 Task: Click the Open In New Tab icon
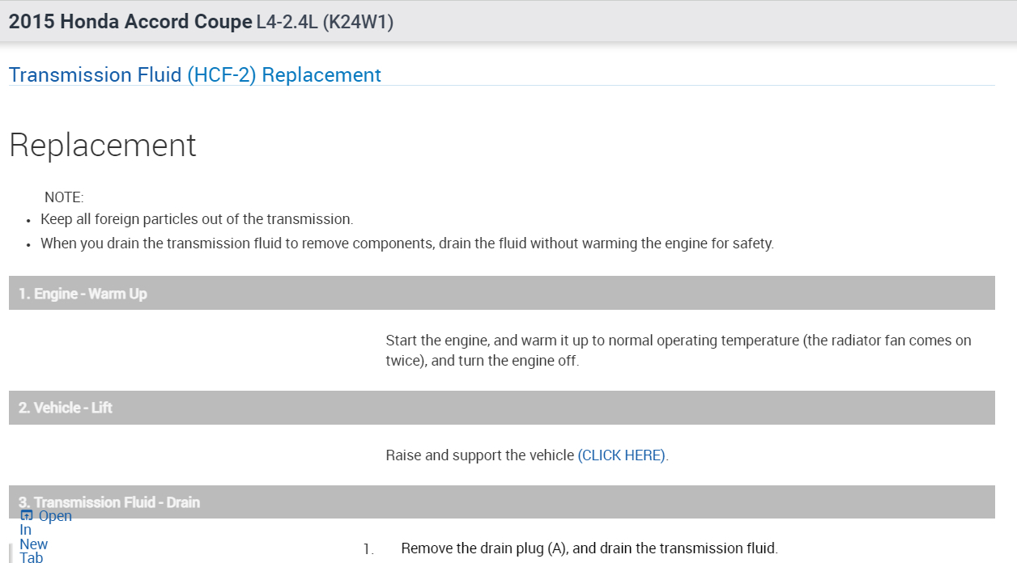27,516
